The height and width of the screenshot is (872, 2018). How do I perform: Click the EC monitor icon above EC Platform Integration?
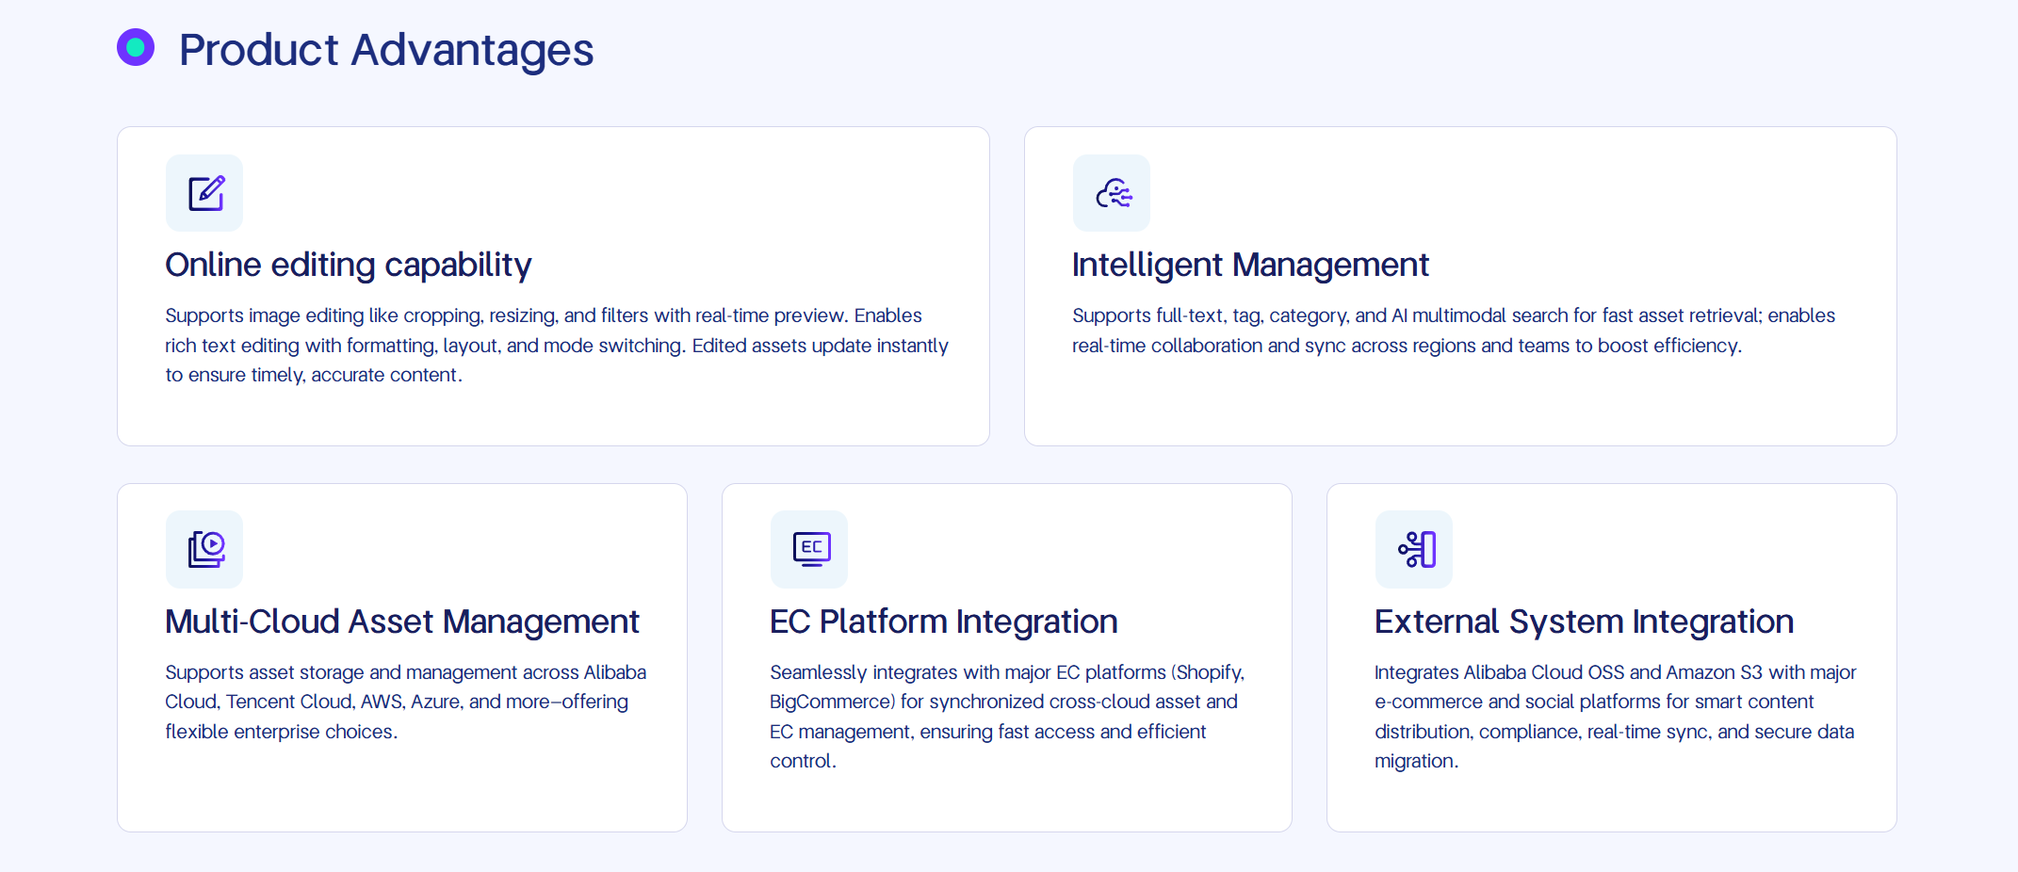[x=808, y=549]
